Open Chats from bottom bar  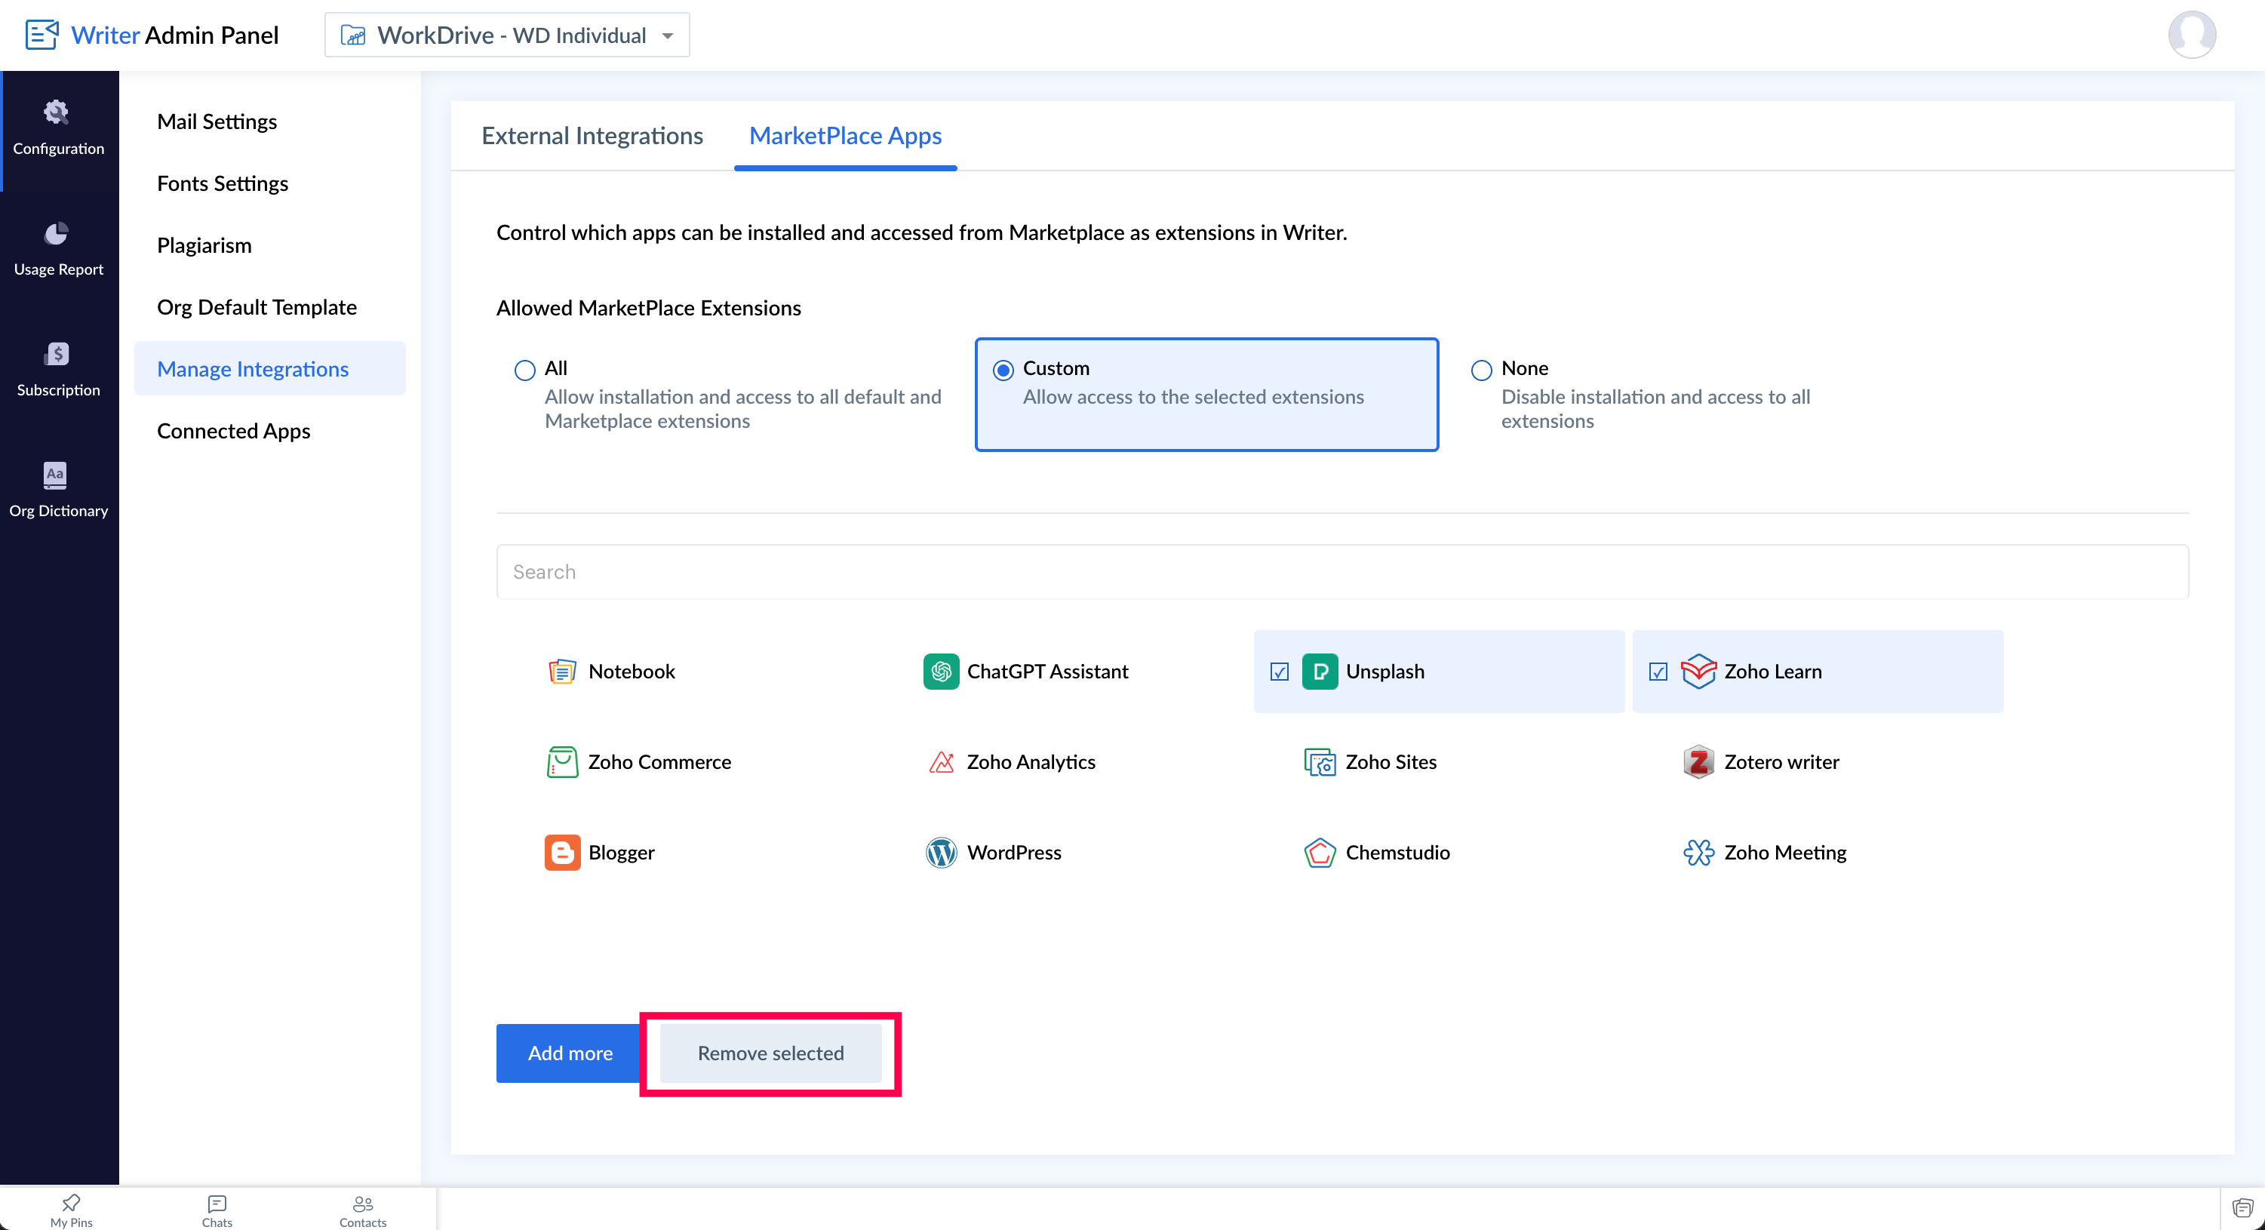217,1210
